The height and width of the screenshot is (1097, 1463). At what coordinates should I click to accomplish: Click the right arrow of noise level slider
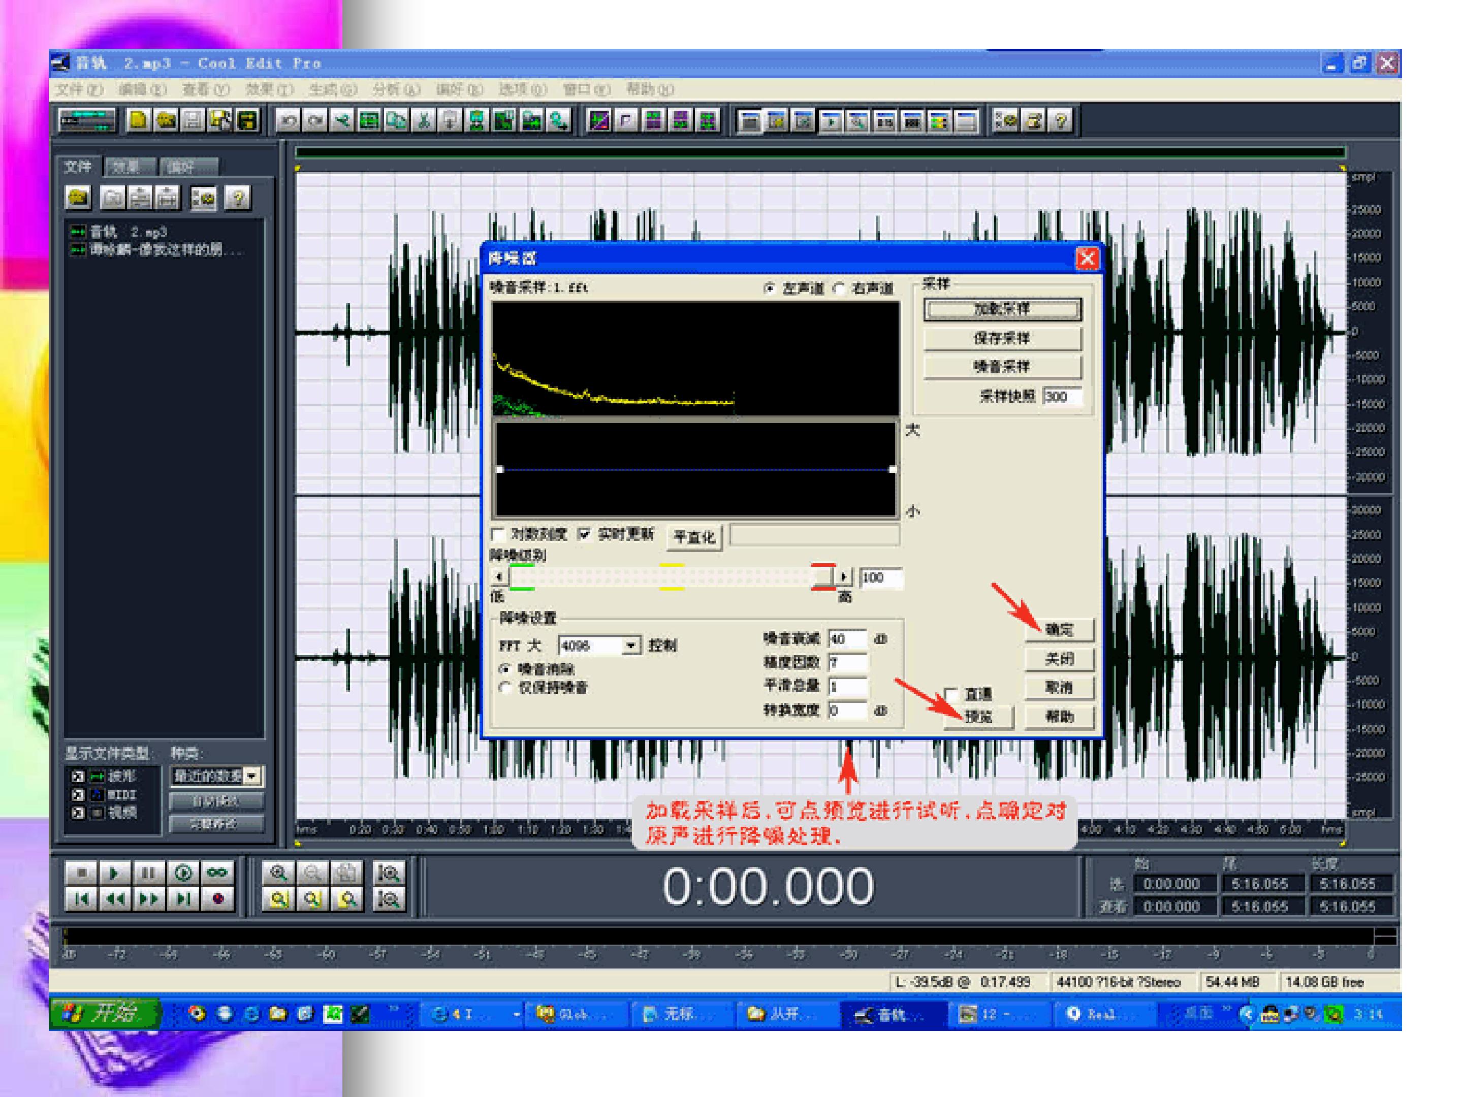[x=843, y=577]
